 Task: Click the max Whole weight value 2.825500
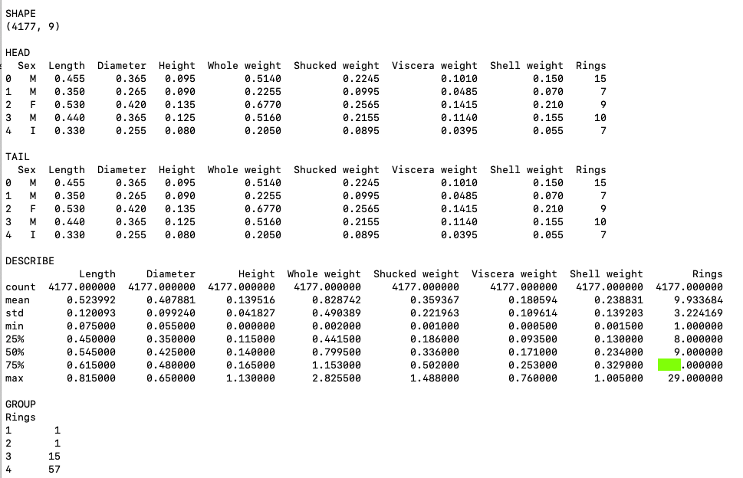tap(336, 378)
